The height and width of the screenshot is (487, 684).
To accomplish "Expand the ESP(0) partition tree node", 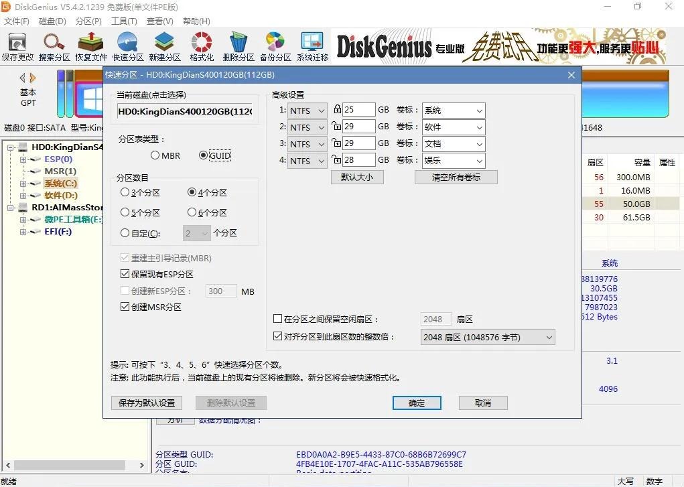I will [23, 159].
